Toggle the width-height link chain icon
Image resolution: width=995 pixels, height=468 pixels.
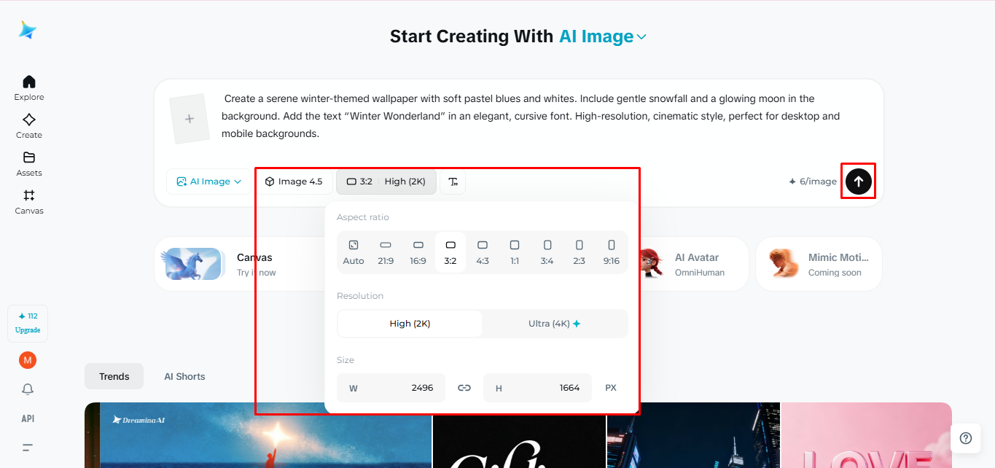pos(464,388)
